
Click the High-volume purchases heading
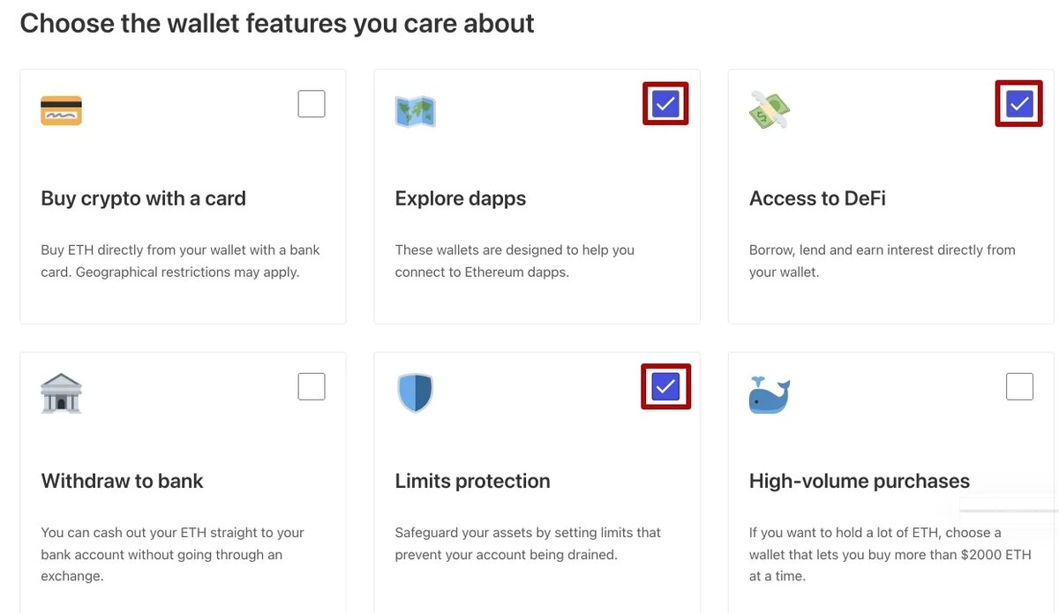[x=859, y=481]
